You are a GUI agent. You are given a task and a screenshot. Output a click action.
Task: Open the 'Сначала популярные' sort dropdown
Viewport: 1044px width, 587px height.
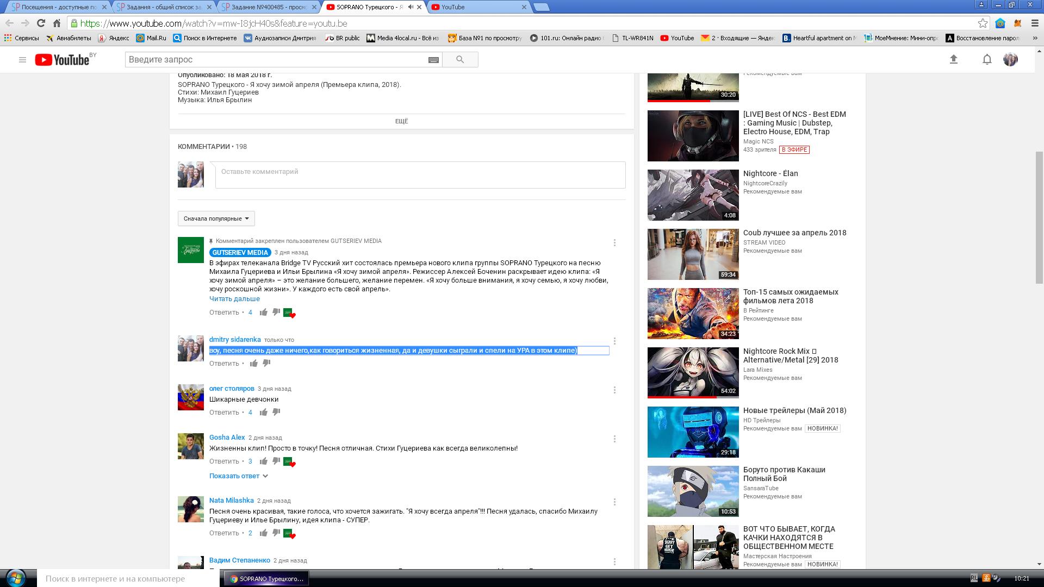(216, 218)
